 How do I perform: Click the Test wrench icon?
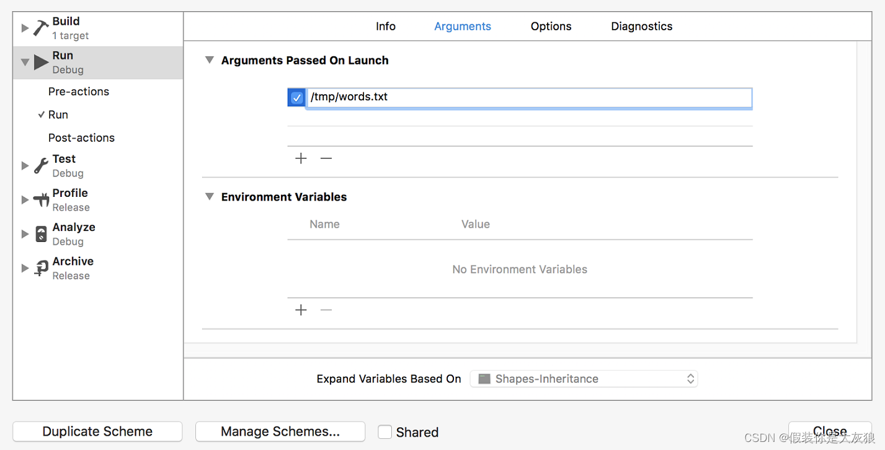pyautogui.click(x=41, y=165)
